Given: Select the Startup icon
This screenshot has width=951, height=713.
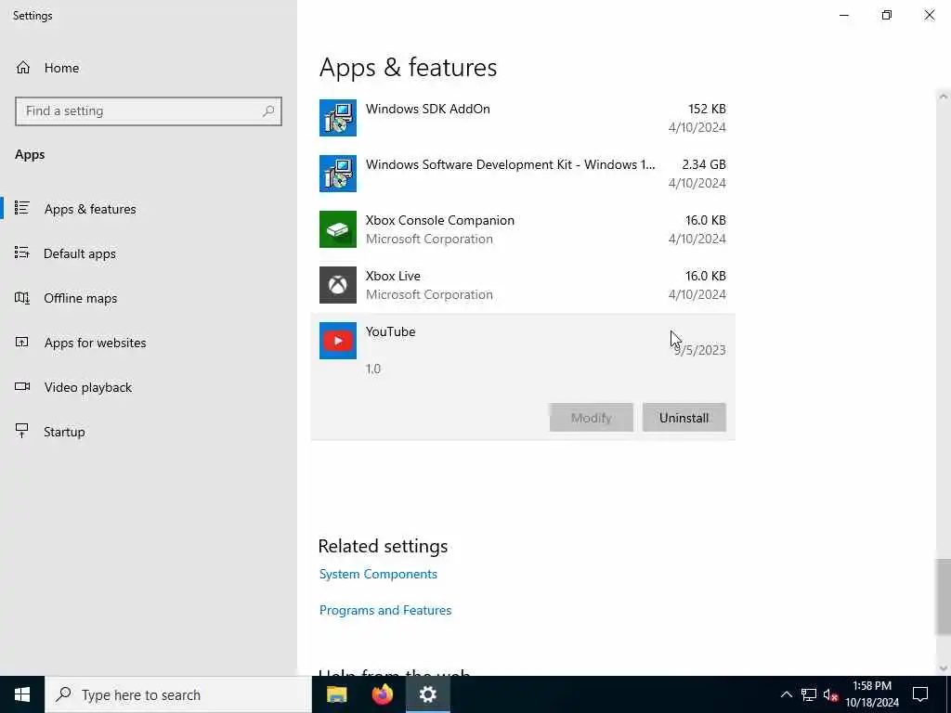Looking at the screenshot, I should [x=22, y=431].
